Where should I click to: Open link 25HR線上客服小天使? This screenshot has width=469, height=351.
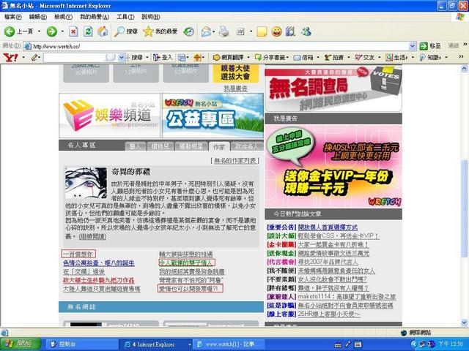(329, 314)
